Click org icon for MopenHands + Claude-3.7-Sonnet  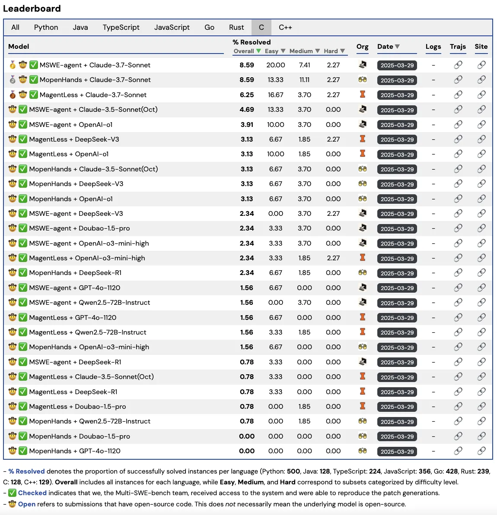point(363,79)
